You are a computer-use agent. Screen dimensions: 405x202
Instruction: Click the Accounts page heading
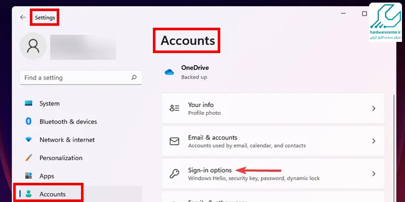(x=188, y=40)
